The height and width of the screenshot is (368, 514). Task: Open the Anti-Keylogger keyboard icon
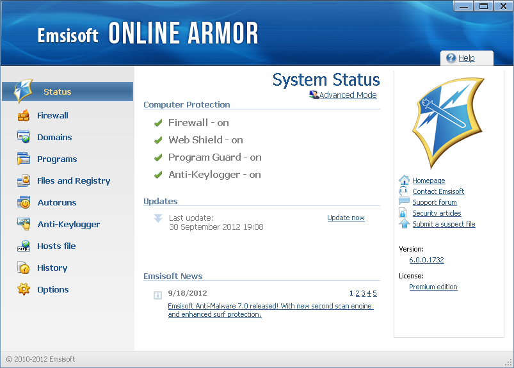(x=24, y=224)
